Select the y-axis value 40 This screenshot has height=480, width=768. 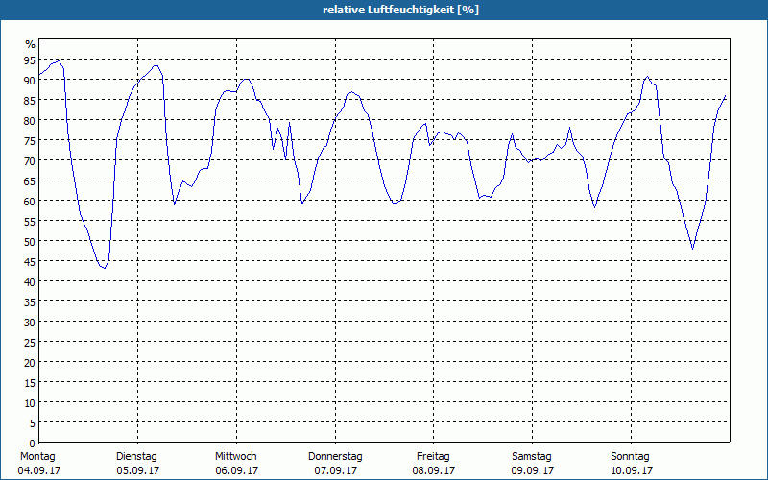tap(30, 282)
